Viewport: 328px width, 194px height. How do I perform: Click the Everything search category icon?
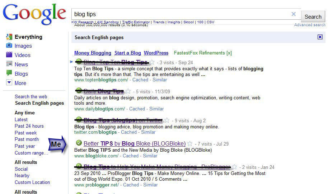pyautogui.click(x=9, y=37)
